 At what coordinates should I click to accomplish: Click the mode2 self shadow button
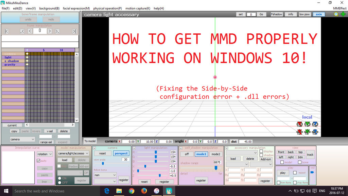pos(216,154)
